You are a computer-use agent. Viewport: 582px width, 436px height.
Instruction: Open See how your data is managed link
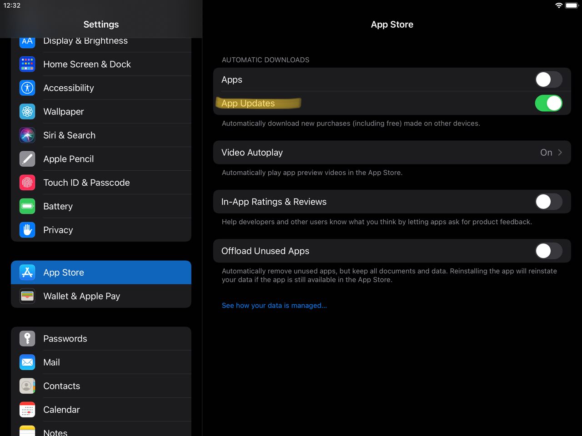[274, 305]
